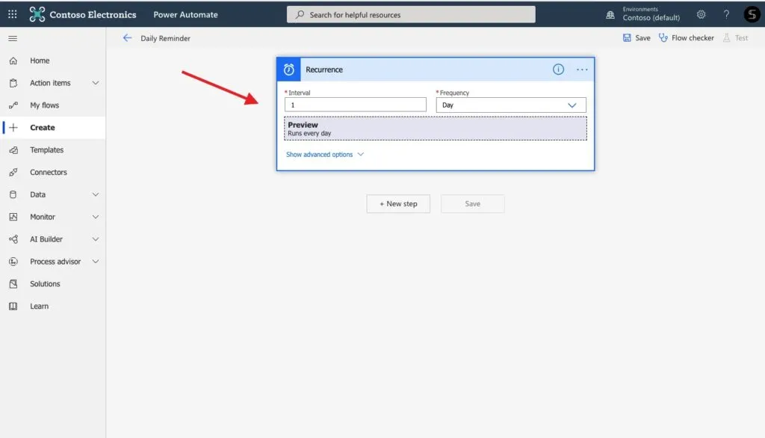The image size is (765, 438).
Task: Click the Recurrence alarm clock icon
Action: [x=289, y=70]
